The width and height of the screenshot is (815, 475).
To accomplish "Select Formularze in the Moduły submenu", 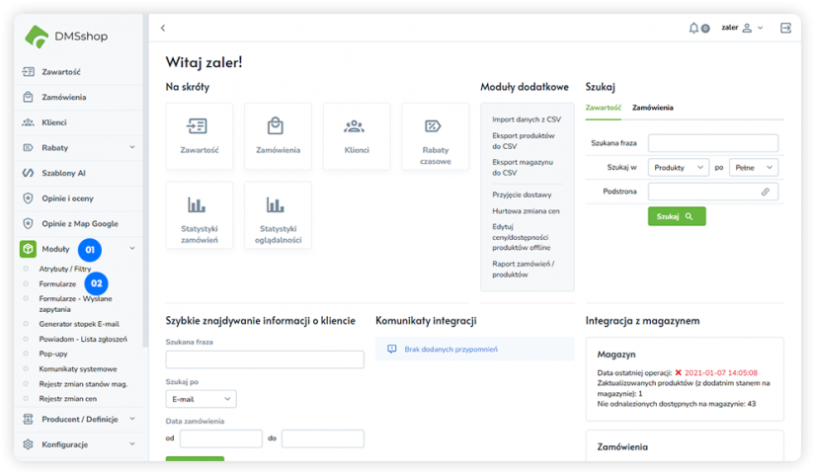I will click(57, 283).
